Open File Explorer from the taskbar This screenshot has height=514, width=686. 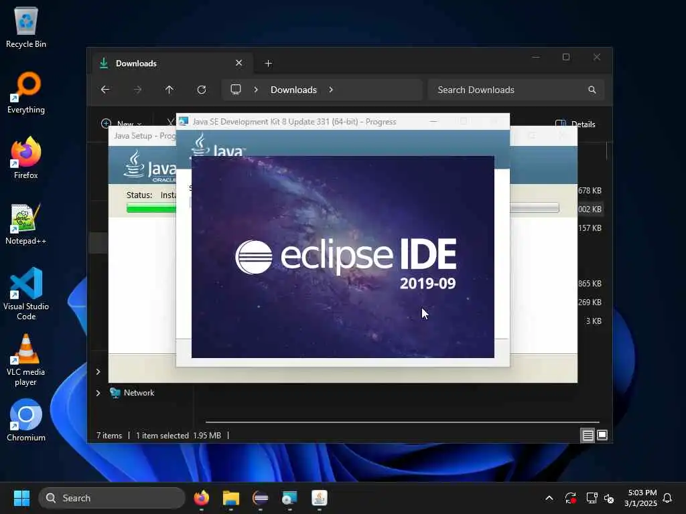231,498
